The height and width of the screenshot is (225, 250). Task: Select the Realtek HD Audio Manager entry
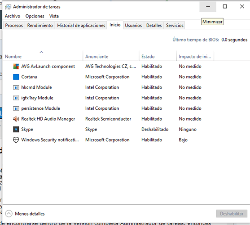pos(48,119)
